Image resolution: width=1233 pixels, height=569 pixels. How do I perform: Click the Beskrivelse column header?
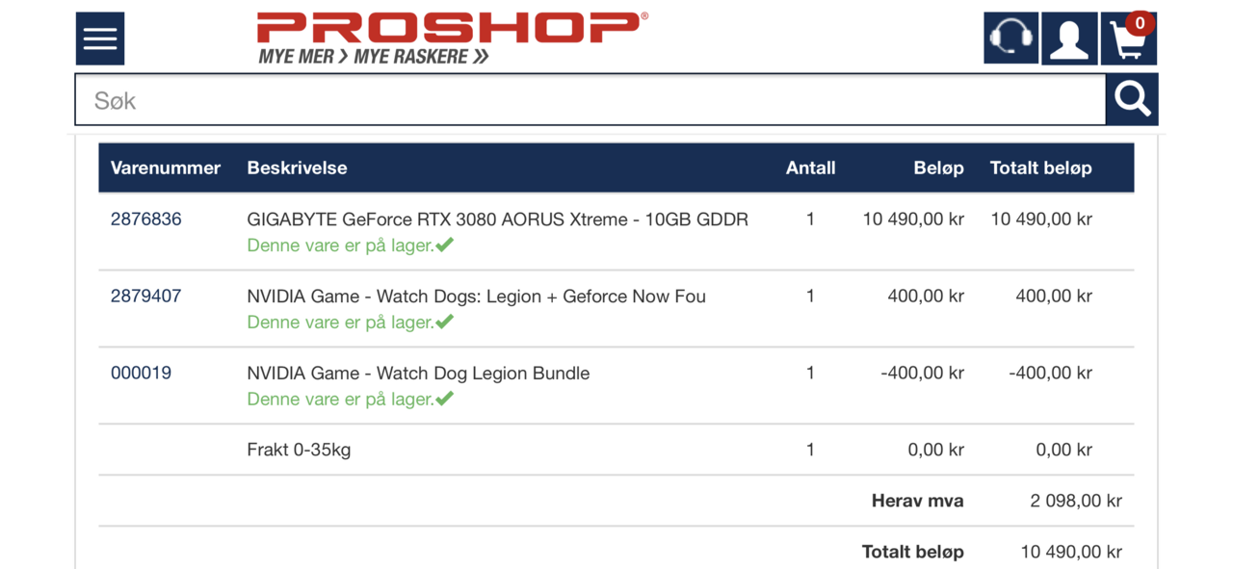pyautogui.click(x=297, y=168)
